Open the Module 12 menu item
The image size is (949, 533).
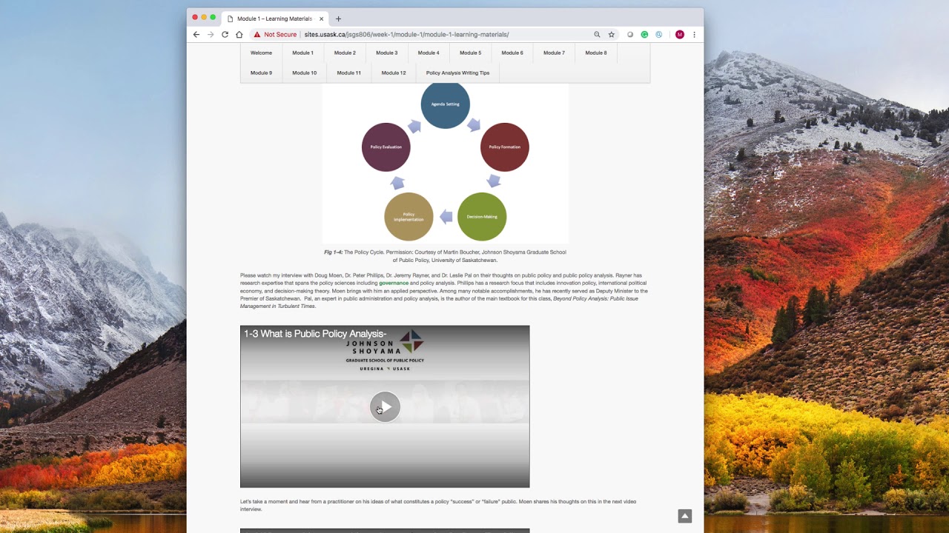coord(394,73)
